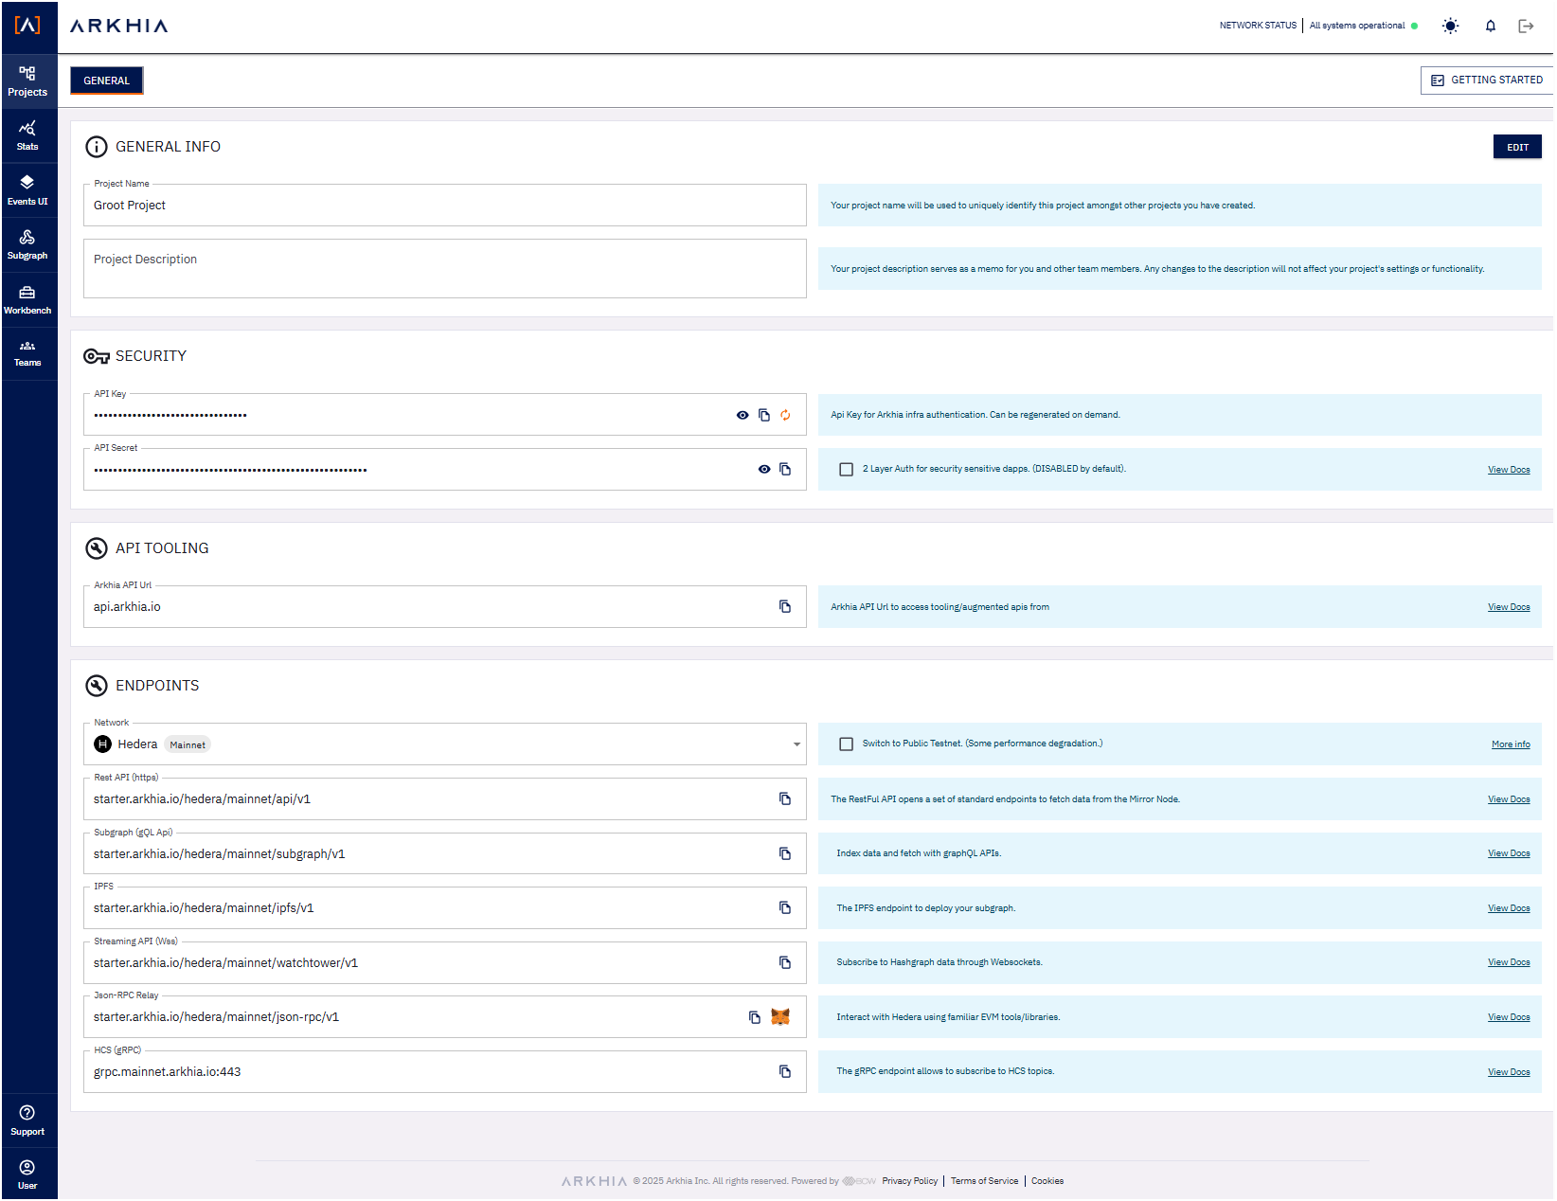Click the Rest API URL field

(x=445, y=798)
